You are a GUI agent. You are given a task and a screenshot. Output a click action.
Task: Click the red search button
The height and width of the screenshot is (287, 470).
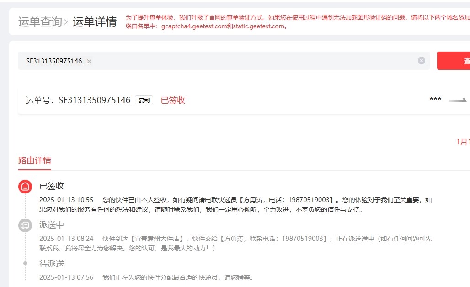pos(454,61)
